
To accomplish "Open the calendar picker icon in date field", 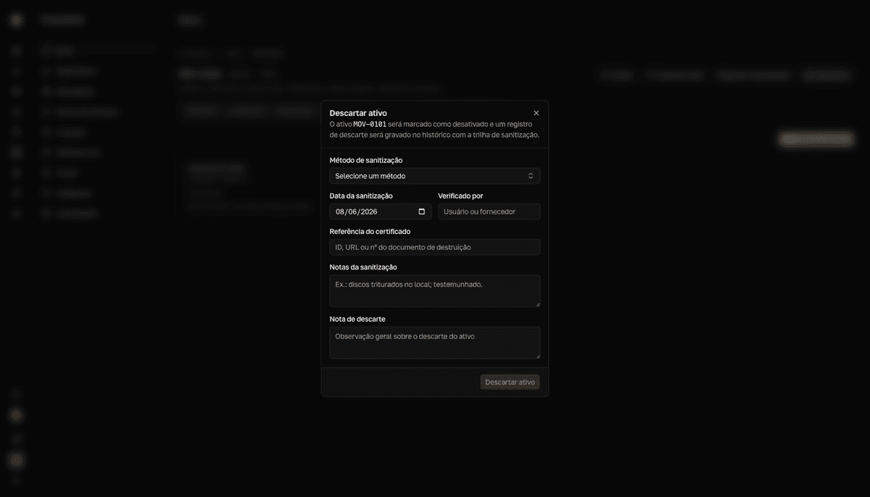I will coord(422,212).
